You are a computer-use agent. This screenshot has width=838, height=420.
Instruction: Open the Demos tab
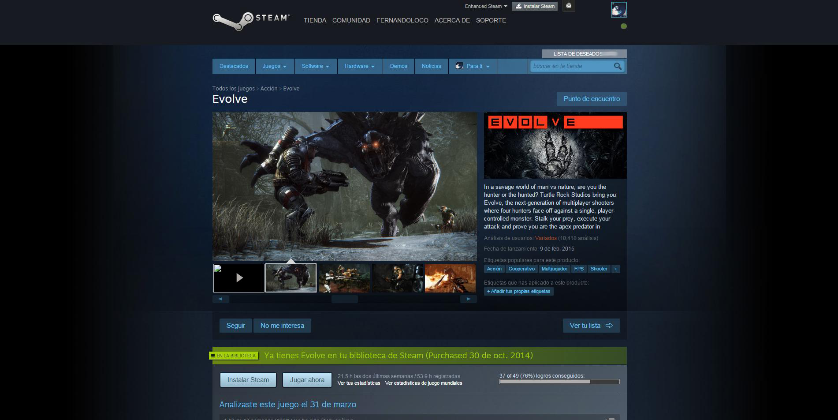[399, 66]
